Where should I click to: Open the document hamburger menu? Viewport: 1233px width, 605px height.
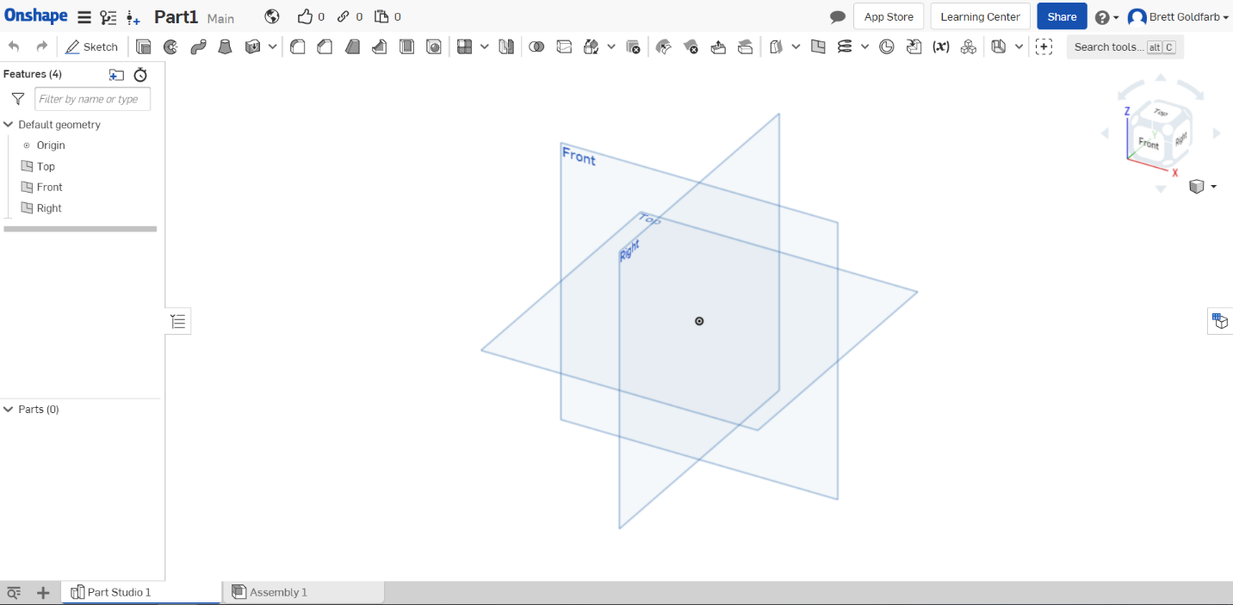[84, 16]
